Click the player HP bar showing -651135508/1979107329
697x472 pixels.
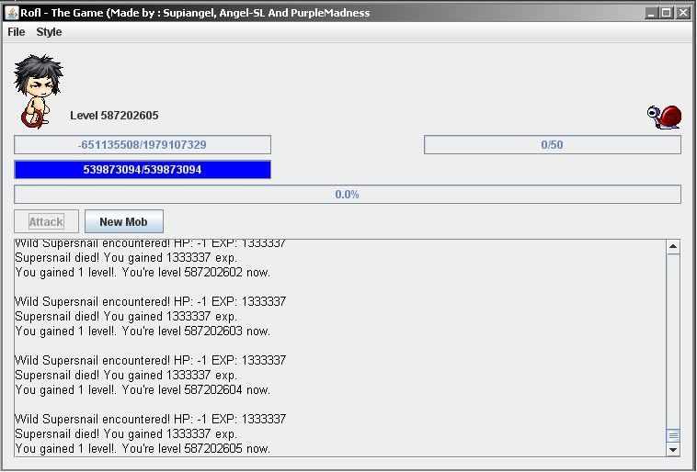pyautogui.click(x=143, y=145)
